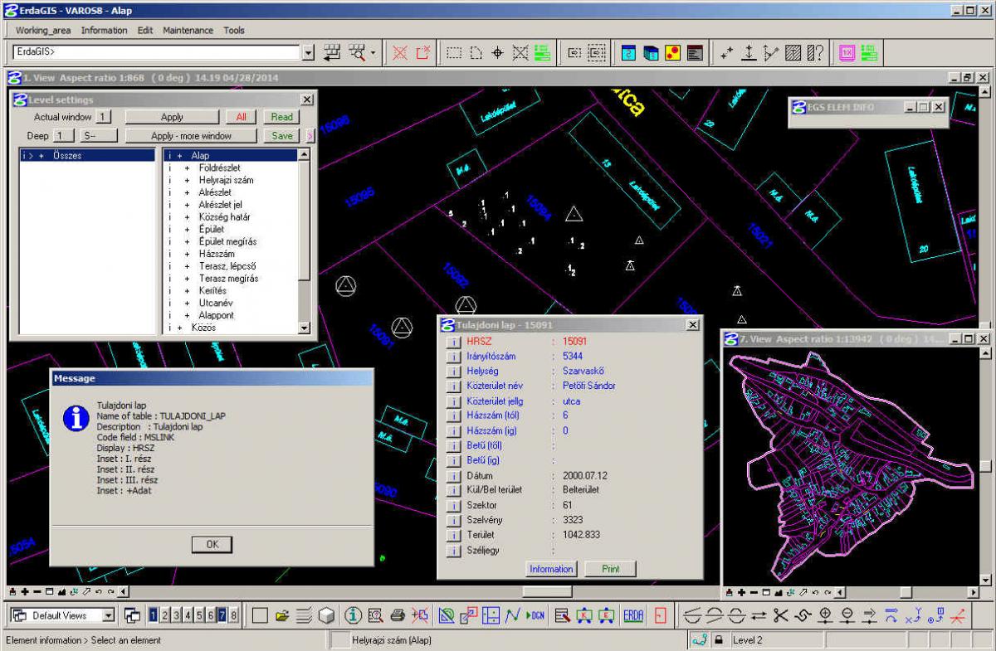Click OK in the Message dialog
The image size is (996, 651).
tap(212, 544)
